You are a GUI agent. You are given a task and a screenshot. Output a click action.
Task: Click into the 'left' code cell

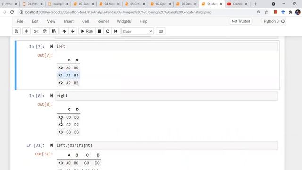pos(167,47)
